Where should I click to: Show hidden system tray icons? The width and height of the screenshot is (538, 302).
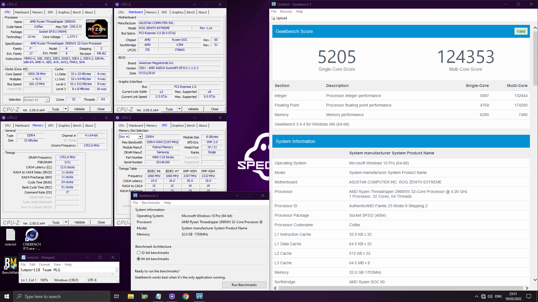point(476,296)
